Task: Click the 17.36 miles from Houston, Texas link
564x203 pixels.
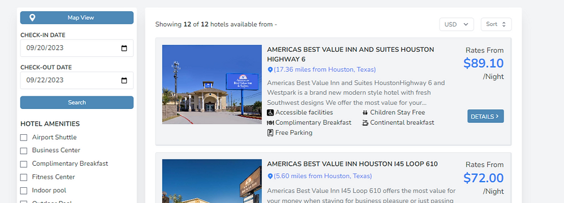Action: click(x=324, y=69)
